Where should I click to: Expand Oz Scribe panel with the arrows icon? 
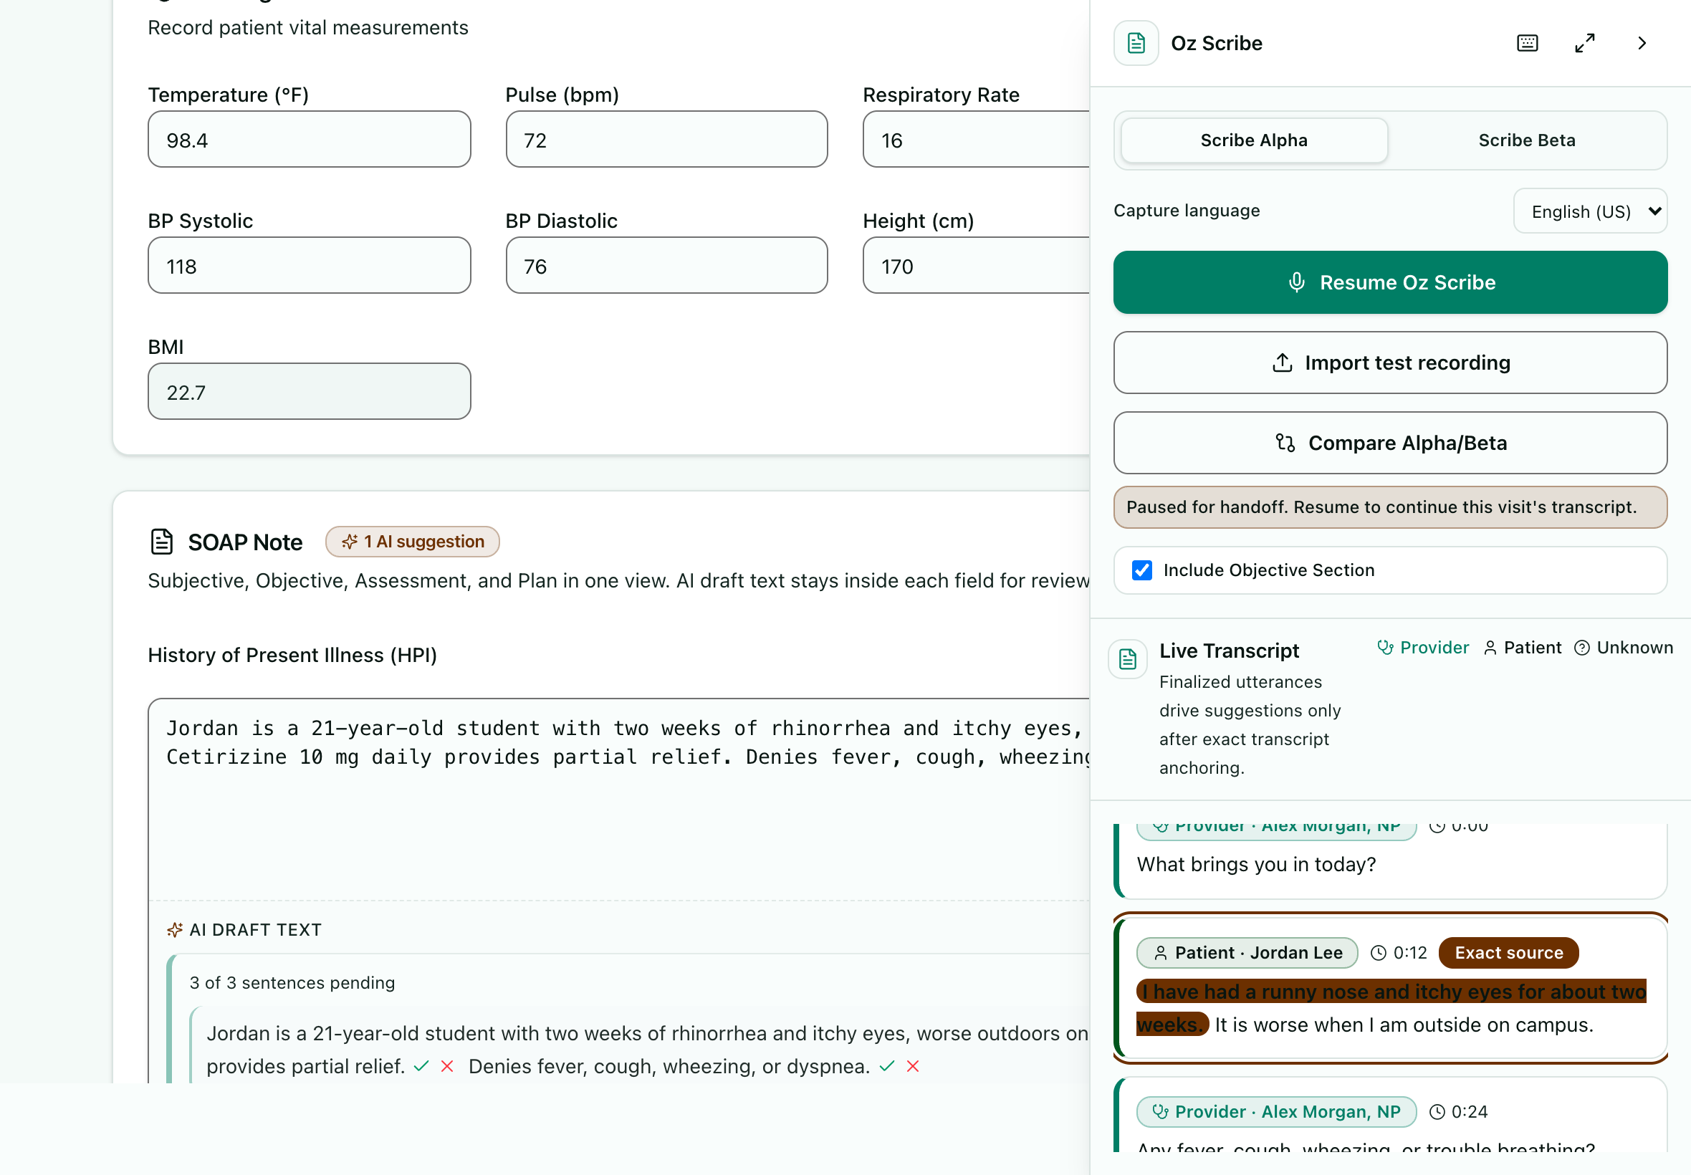pos(1584,44)
